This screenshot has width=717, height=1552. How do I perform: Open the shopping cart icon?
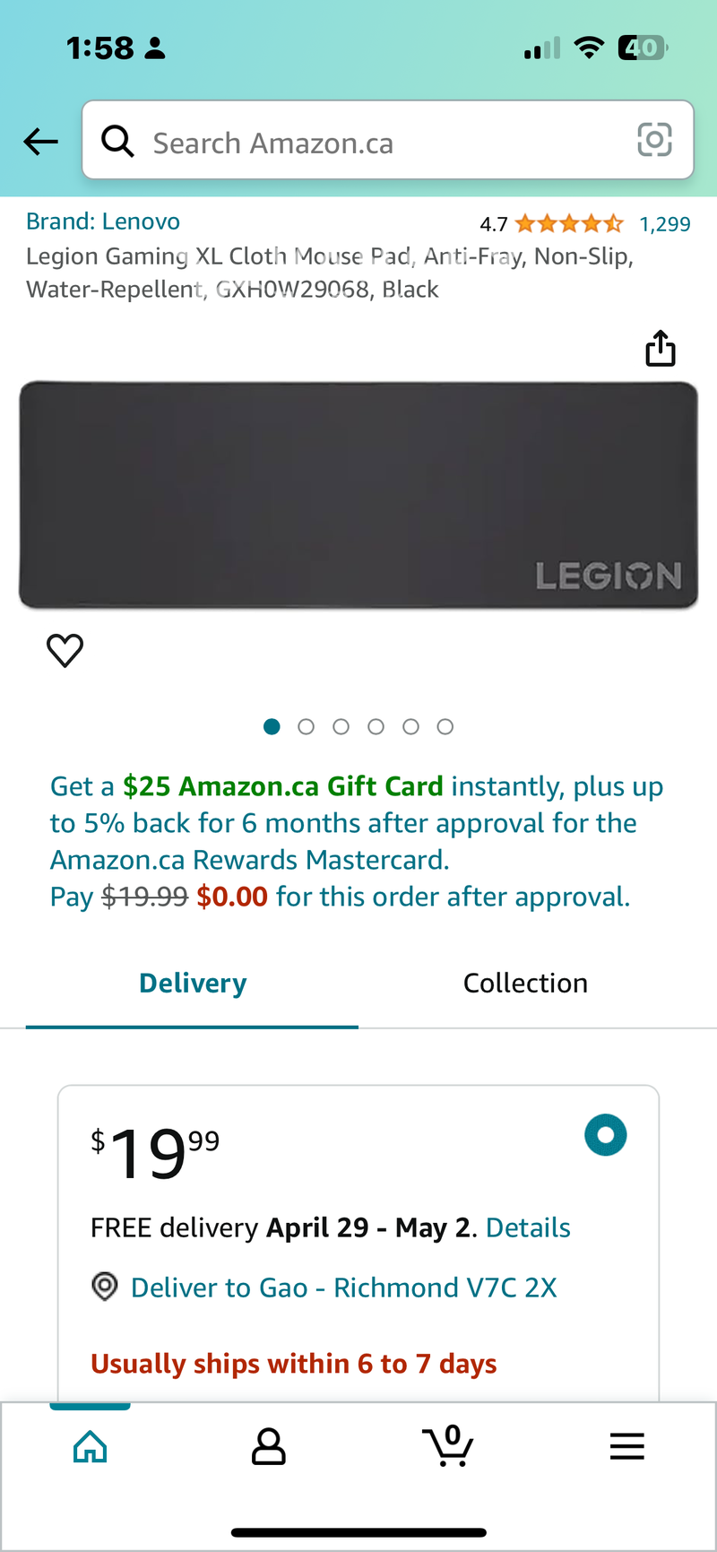pyautogui.click(x=447, y=1445)
